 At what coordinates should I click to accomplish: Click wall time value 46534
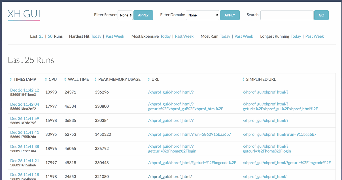coord(70,106)
